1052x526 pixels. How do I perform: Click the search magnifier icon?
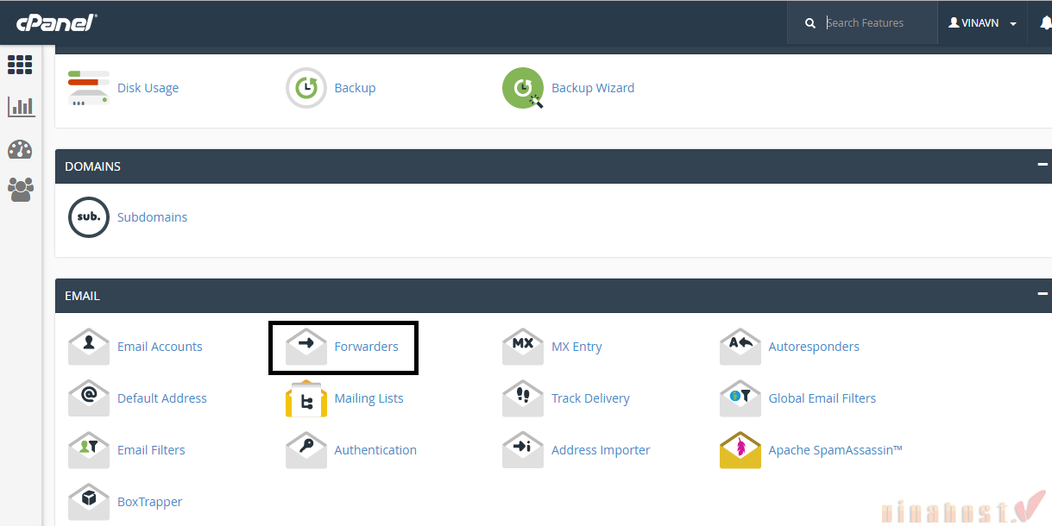click(810, 23)
